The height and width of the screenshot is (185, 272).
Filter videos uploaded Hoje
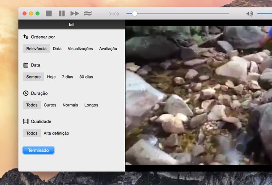51,77
